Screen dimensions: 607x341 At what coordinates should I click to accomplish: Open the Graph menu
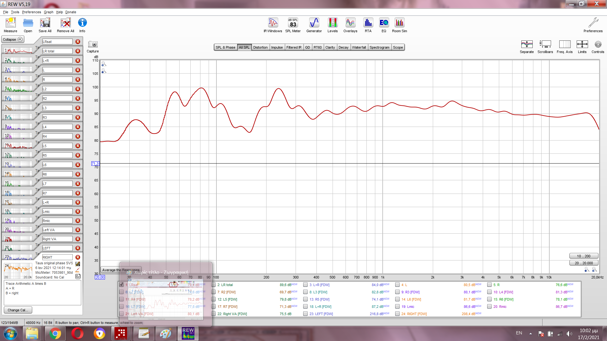[48, 12]
